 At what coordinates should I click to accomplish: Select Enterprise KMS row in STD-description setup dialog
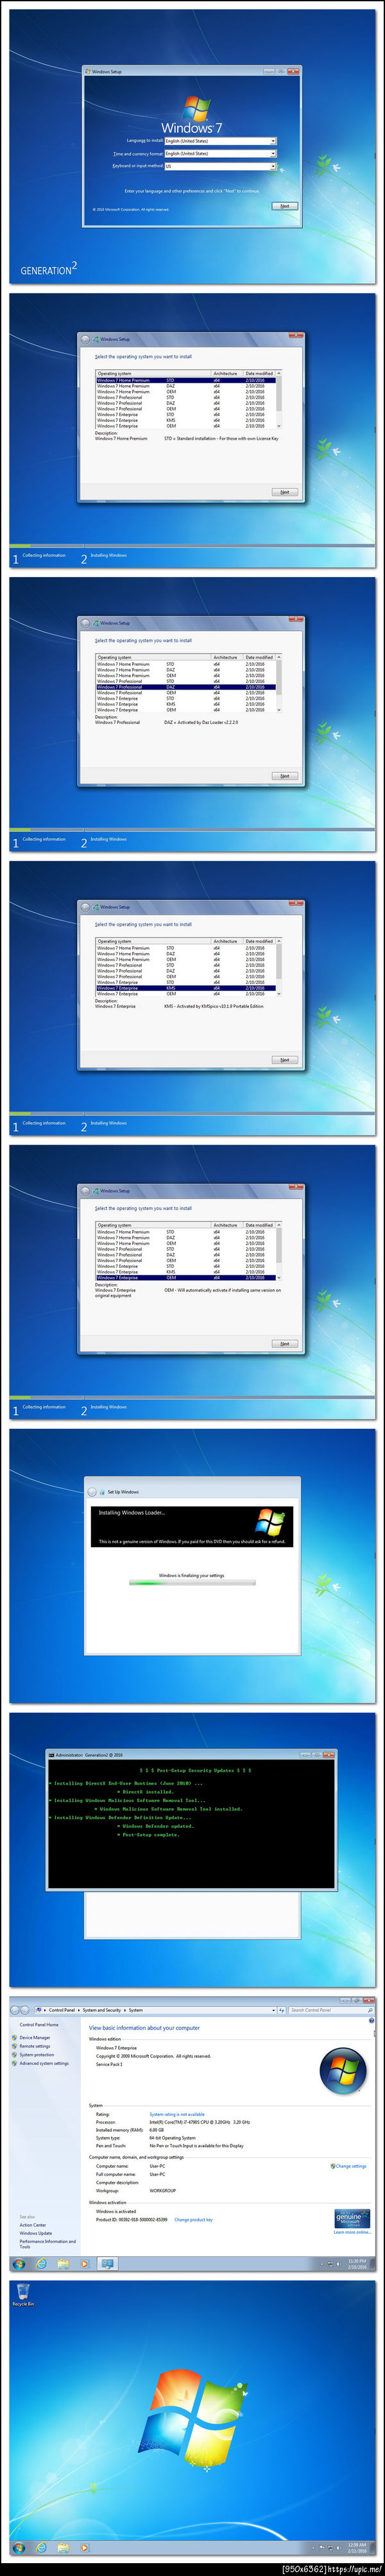point(185,420)
